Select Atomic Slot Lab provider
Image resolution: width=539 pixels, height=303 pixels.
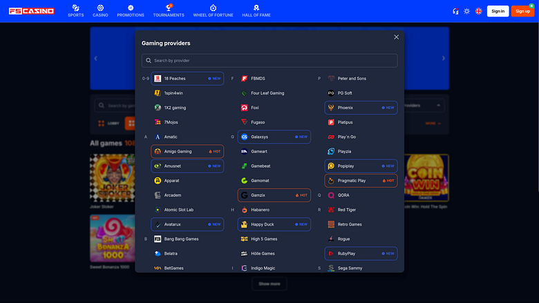click(x=187, y=210)
